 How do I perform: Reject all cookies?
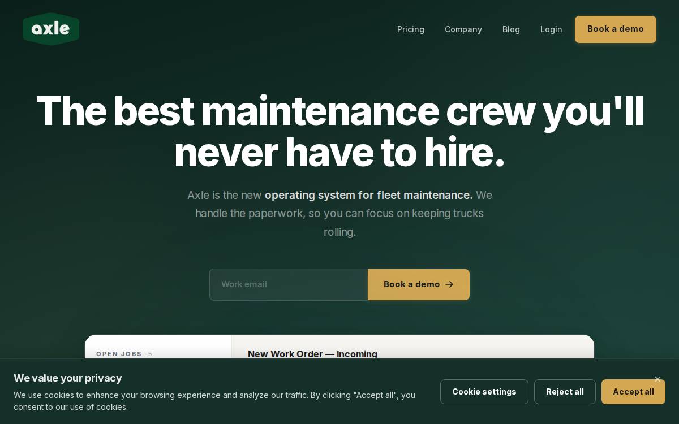pyautogui.click(x=565, y=392)
